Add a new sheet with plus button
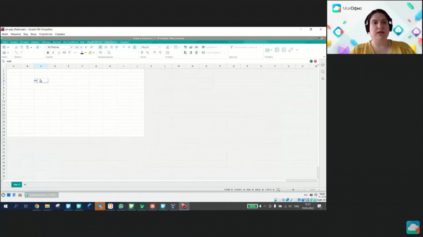Screen dimensions: 423x237 25,184
